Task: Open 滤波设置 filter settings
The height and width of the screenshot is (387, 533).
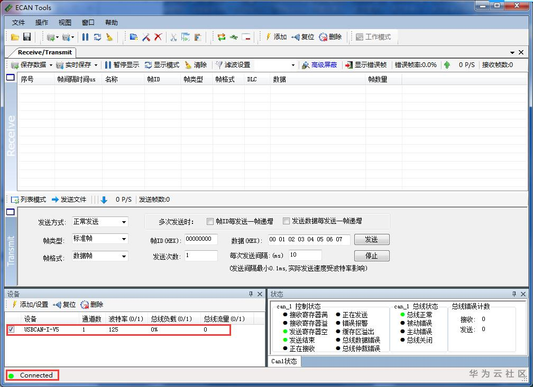Action: coord(233,65)
